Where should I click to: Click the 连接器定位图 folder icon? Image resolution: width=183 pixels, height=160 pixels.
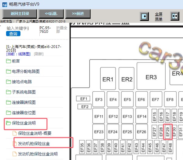9,113
